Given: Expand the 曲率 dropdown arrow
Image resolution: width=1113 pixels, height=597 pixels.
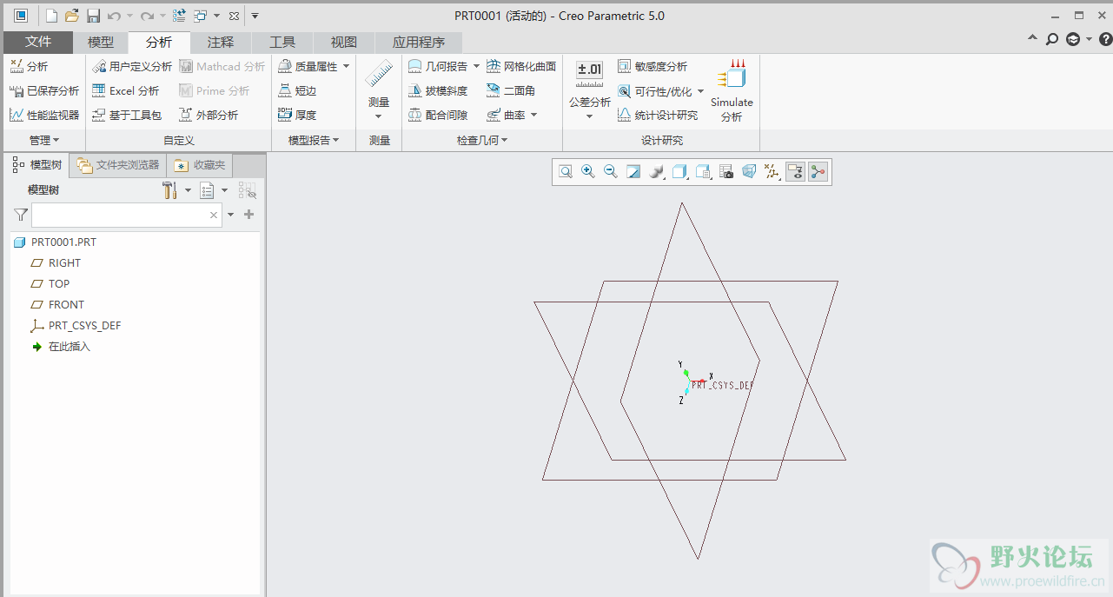Looking at the screenshot, I should (x=533, y=115).
